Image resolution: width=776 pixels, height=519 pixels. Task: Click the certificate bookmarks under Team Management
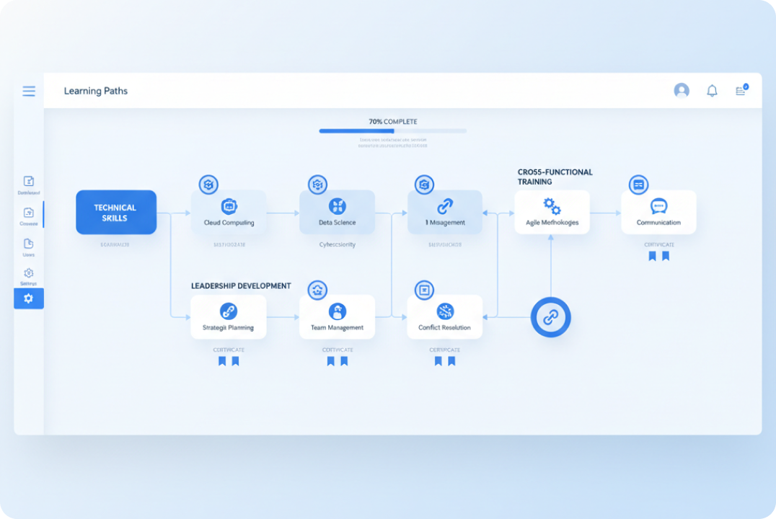[338, 361]
